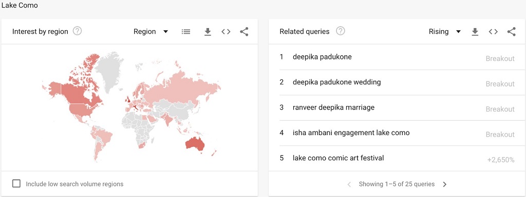Download Interest by region data
This screenshot has width=526, height=197.
[208, 32]
